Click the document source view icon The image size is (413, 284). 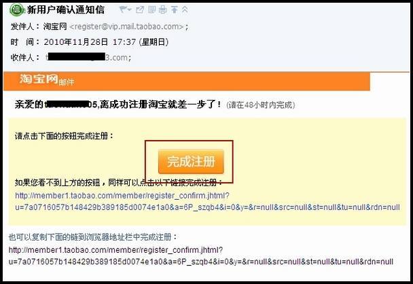[x=151, y=10]
